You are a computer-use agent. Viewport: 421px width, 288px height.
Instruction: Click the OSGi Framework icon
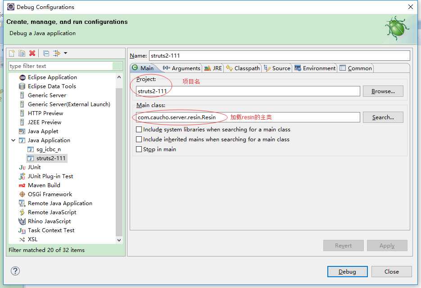22,194
